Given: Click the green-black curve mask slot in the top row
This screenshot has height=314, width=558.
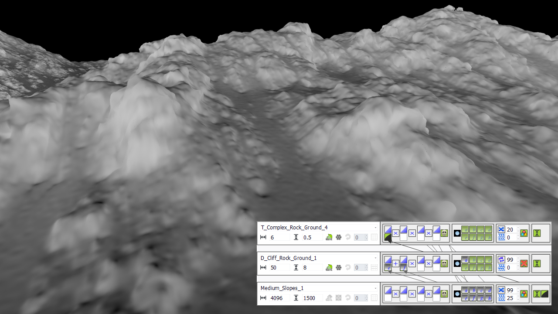Looking at the screenshot, I should [388, 237].
